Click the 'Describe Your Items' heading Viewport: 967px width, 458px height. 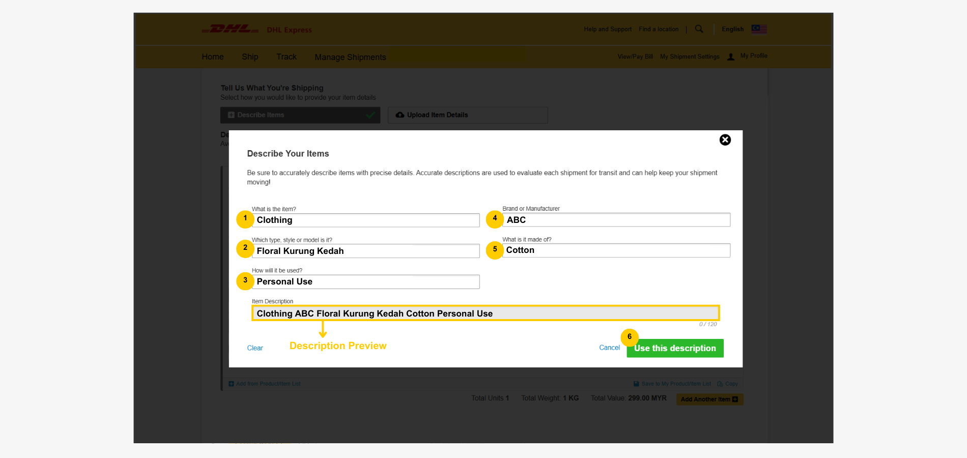click(x=288, y=154)
